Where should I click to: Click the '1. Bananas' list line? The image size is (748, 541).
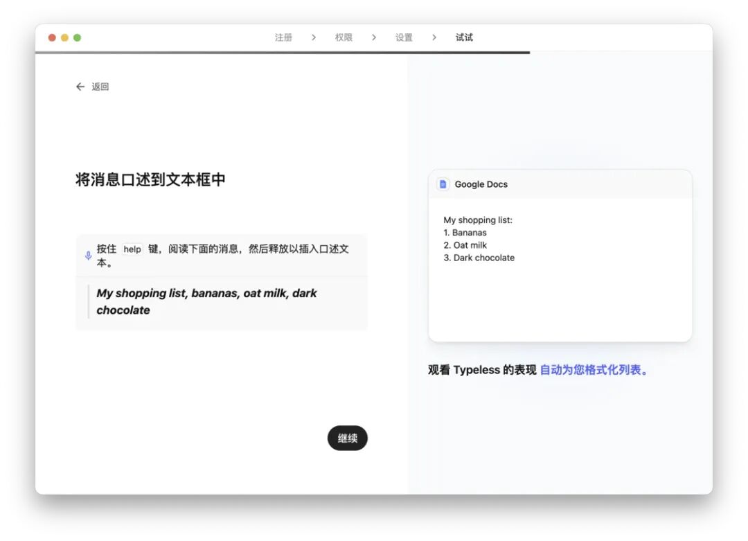pyautogui.click(x=465, y=232)
